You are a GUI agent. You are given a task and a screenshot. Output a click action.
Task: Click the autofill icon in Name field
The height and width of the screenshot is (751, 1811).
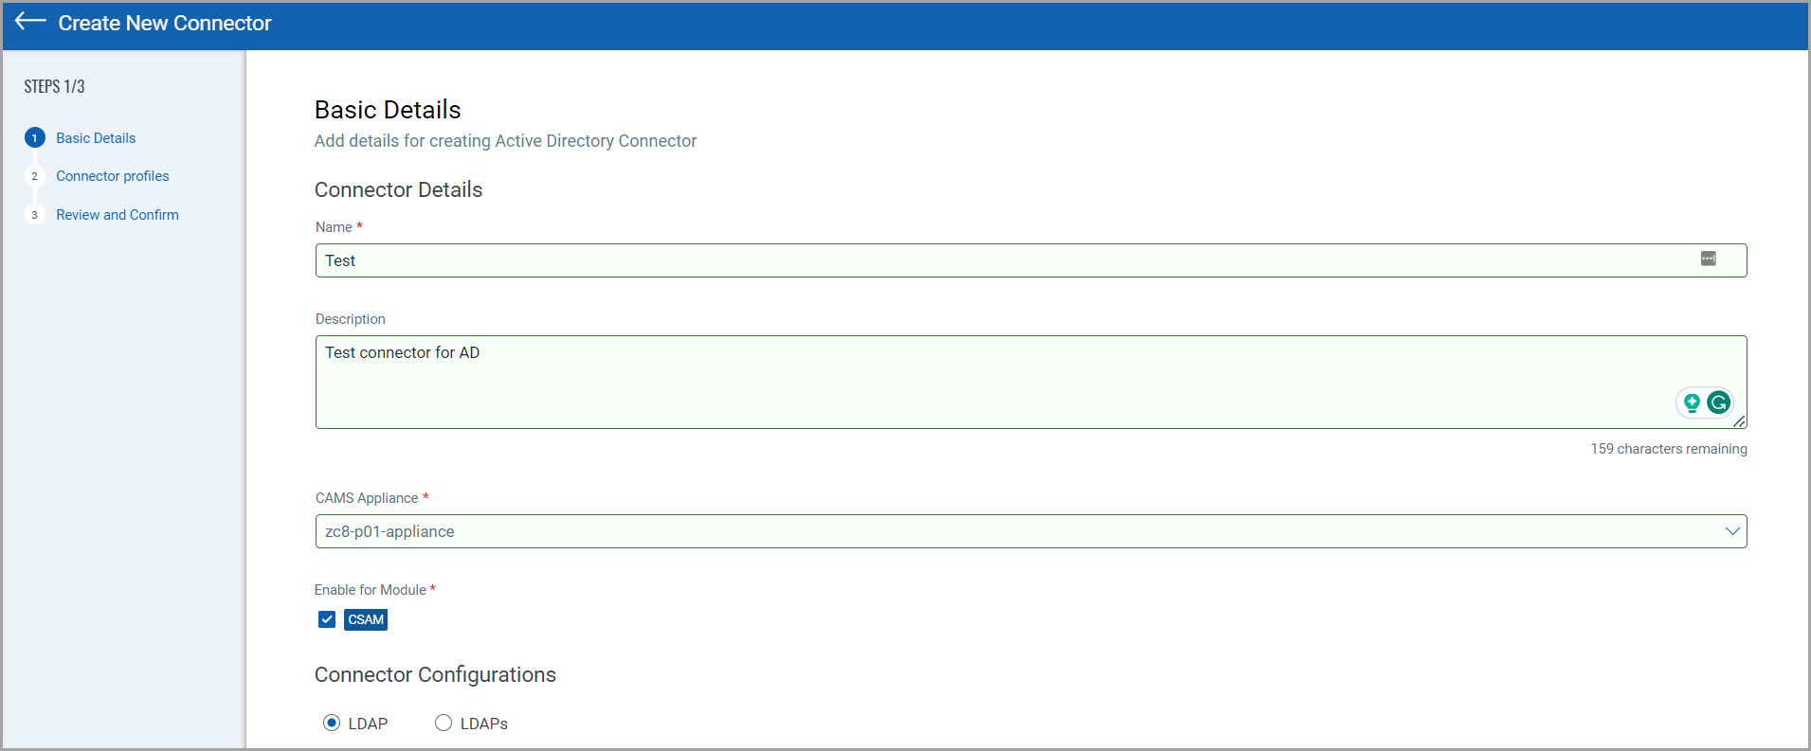[1708, 259]
